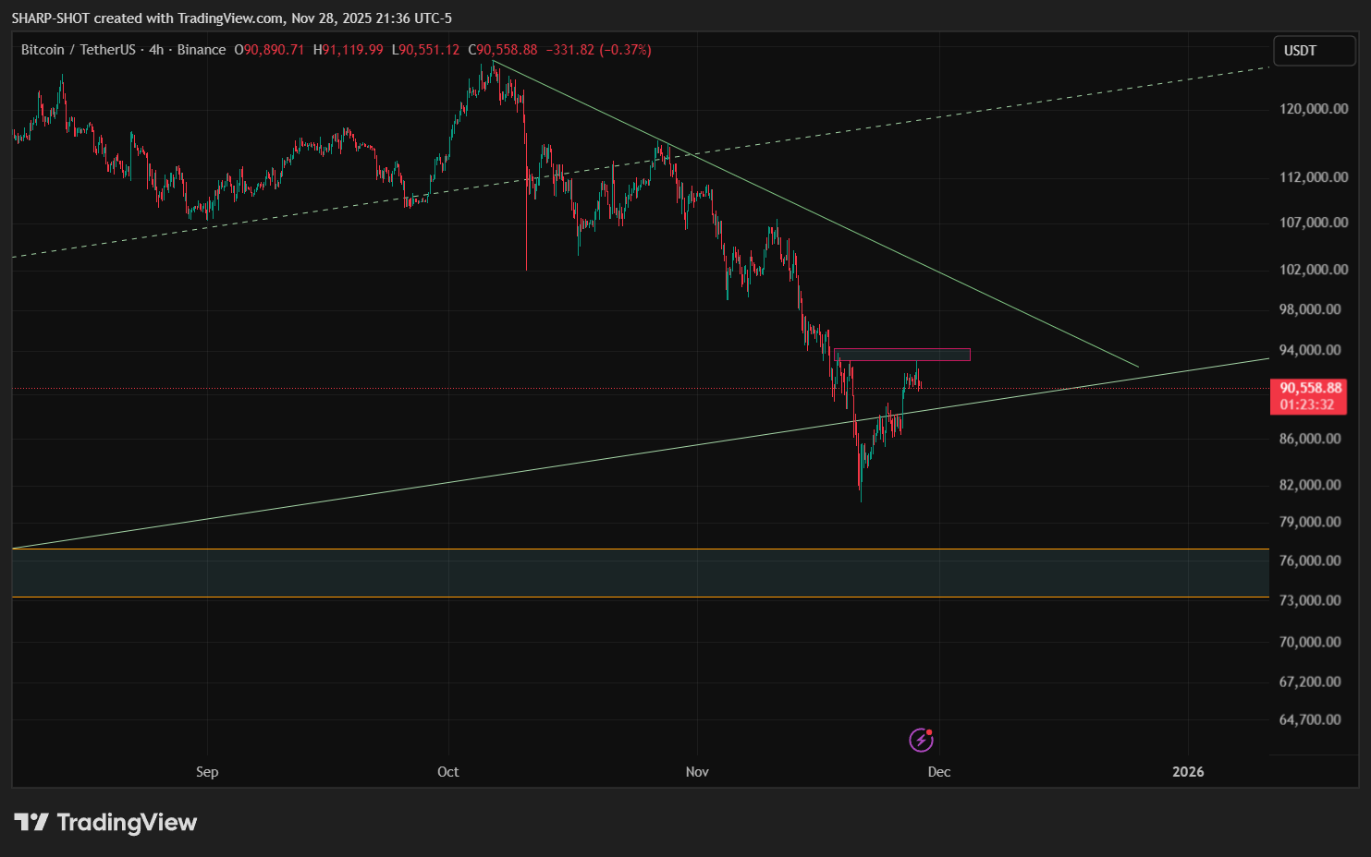This screenshot has height=857, width=1371.
Task: Click the SHARP-SHOT created with TradingView.com caption
Action: click(232, 18)
